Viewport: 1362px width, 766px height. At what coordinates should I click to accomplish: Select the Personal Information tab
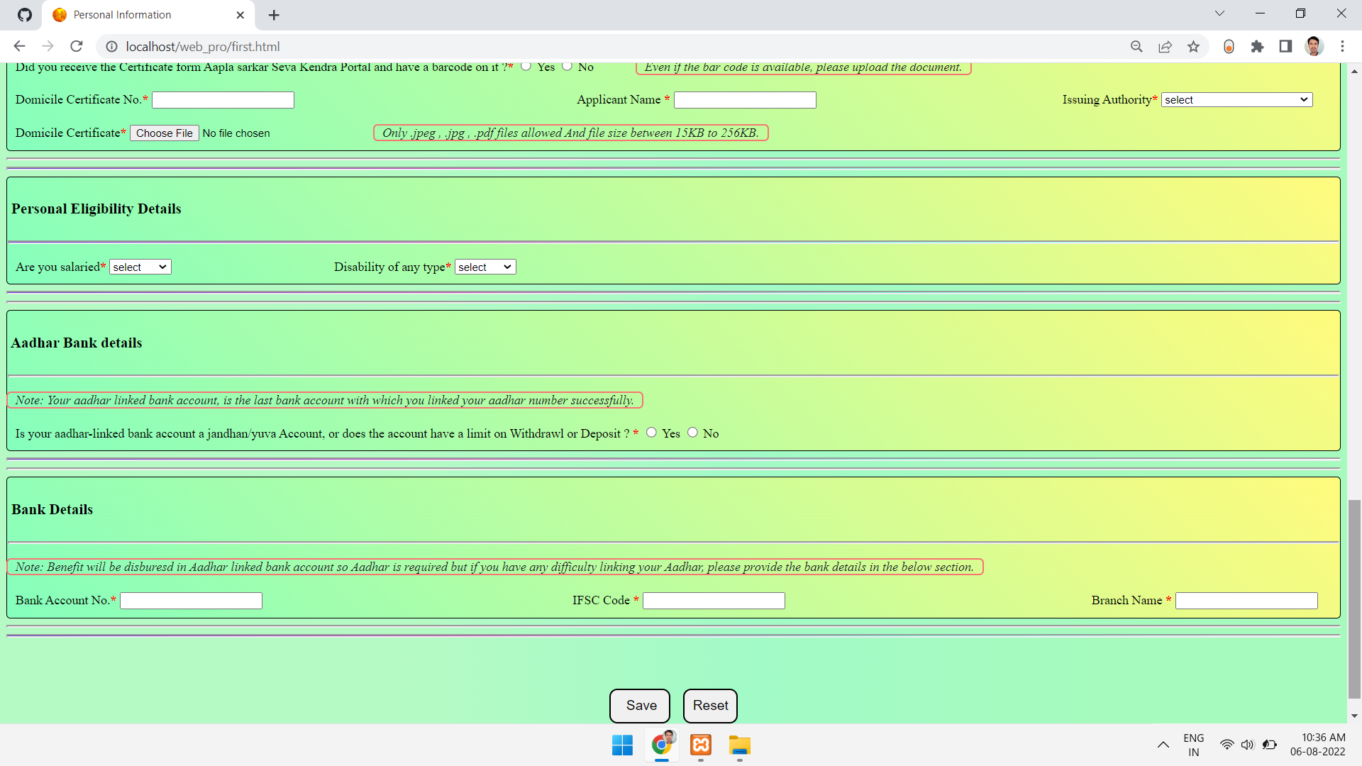pyautogui.click(x=148, y=15)
